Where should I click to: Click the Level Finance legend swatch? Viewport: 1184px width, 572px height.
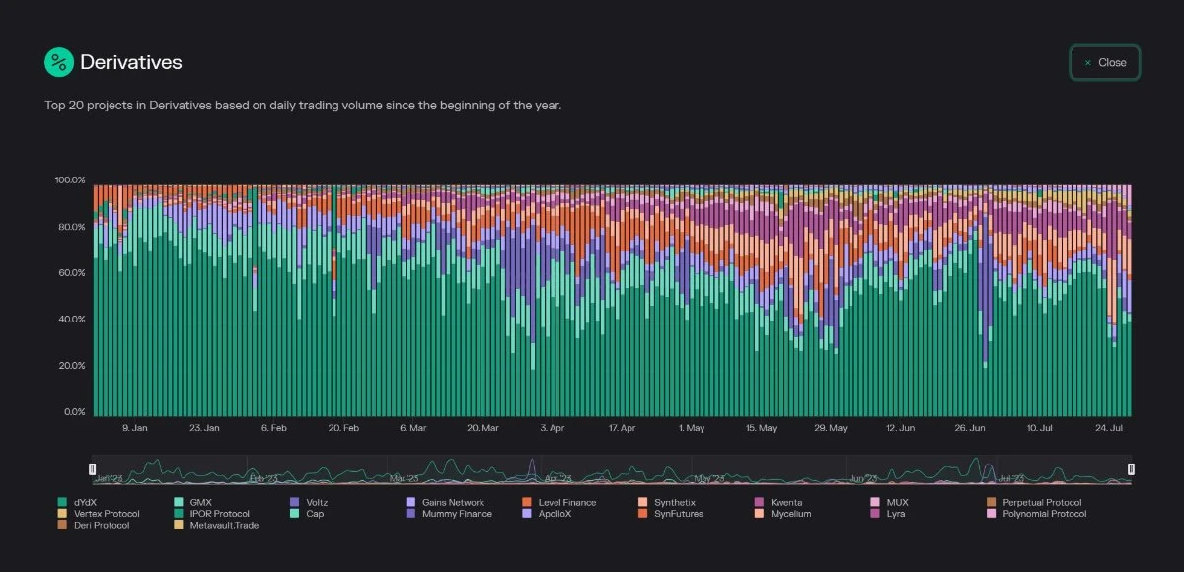point(528,503)
